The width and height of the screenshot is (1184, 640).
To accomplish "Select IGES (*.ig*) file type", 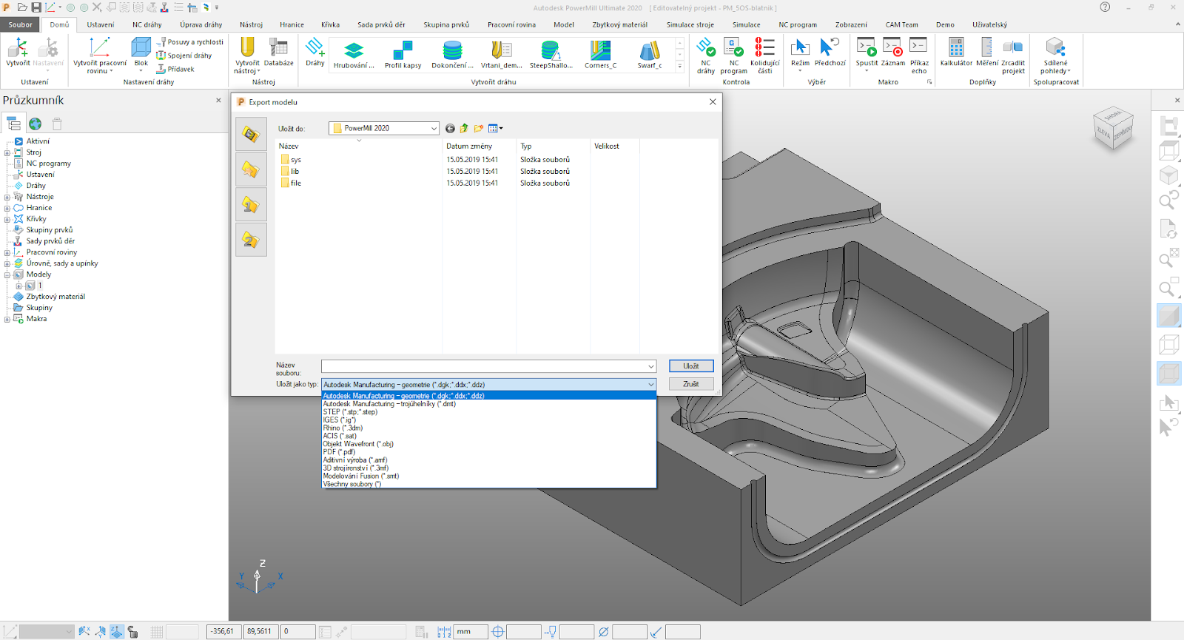I will (489, 420).
